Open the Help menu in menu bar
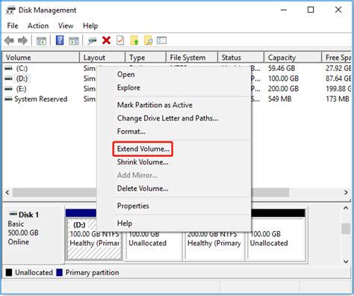The image size is (354, 296). click(90, 25)
